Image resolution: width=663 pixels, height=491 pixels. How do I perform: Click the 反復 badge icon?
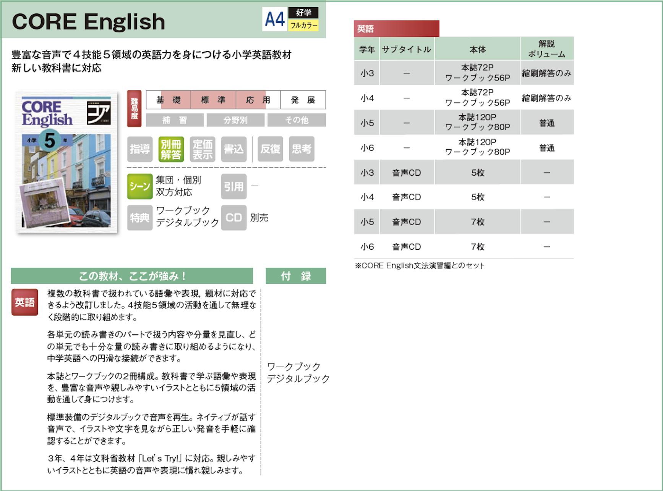click(270, 149)
